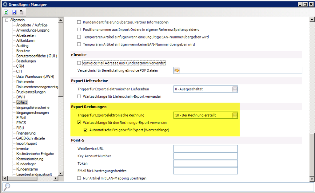Uncheck Warteschlange für den Rechnungs-Export verwenden
The image size is (315, 193).
click(x=79, y=123)
